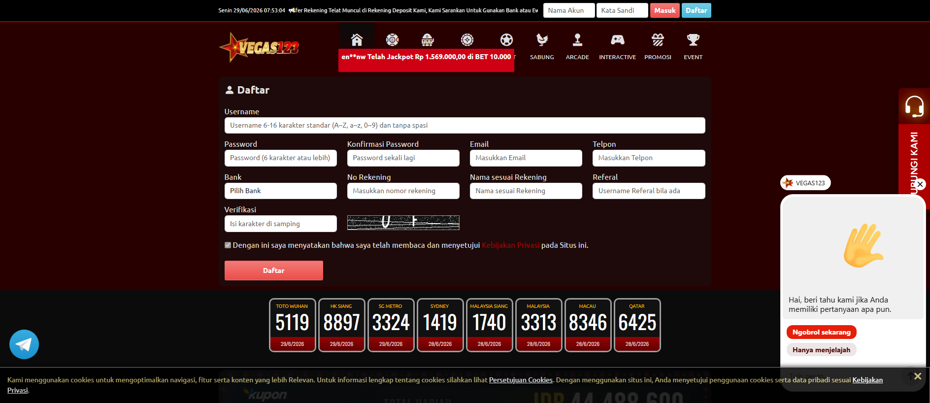
Task: Click Hanya menjelajah chat button
Action: click(x=821, y=350)
